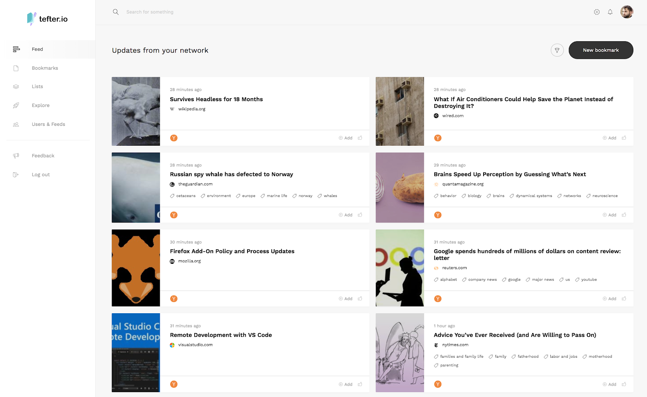Open the Firefox fox thumbnail
Screen dimensions: 647x397
click(136, 268)
